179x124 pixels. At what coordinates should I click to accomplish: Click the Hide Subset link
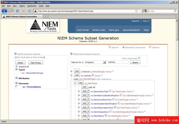click(38, 57)
